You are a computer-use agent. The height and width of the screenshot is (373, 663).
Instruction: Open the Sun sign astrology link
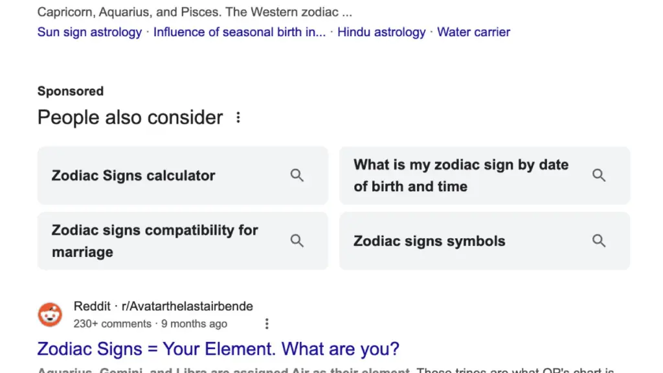[89, 32]
